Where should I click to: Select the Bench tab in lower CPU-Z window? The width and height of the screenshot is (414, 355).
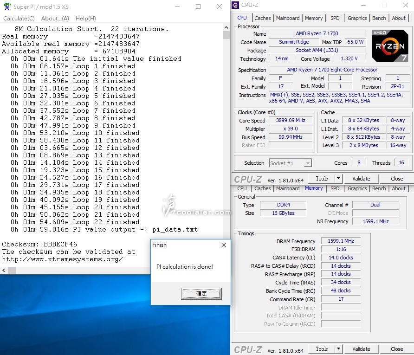tap(379, 188)
